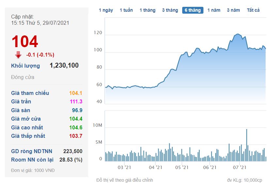Switch chart to 3 năm

(233, 10)
